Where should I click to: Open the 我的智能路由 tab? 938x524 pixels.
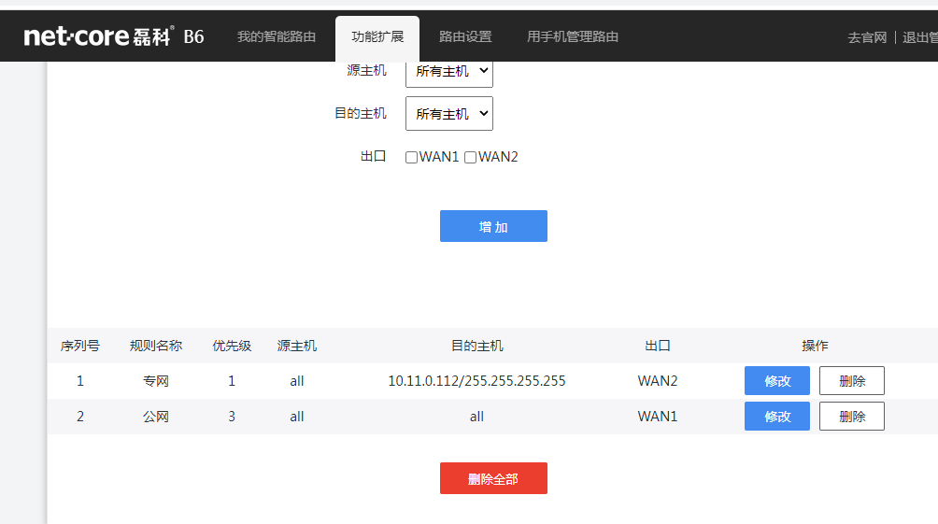277,36
